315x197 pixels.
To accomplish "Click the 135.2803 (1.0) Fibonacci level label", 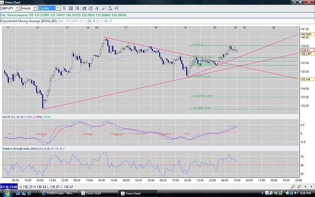I will pos(201,76).
